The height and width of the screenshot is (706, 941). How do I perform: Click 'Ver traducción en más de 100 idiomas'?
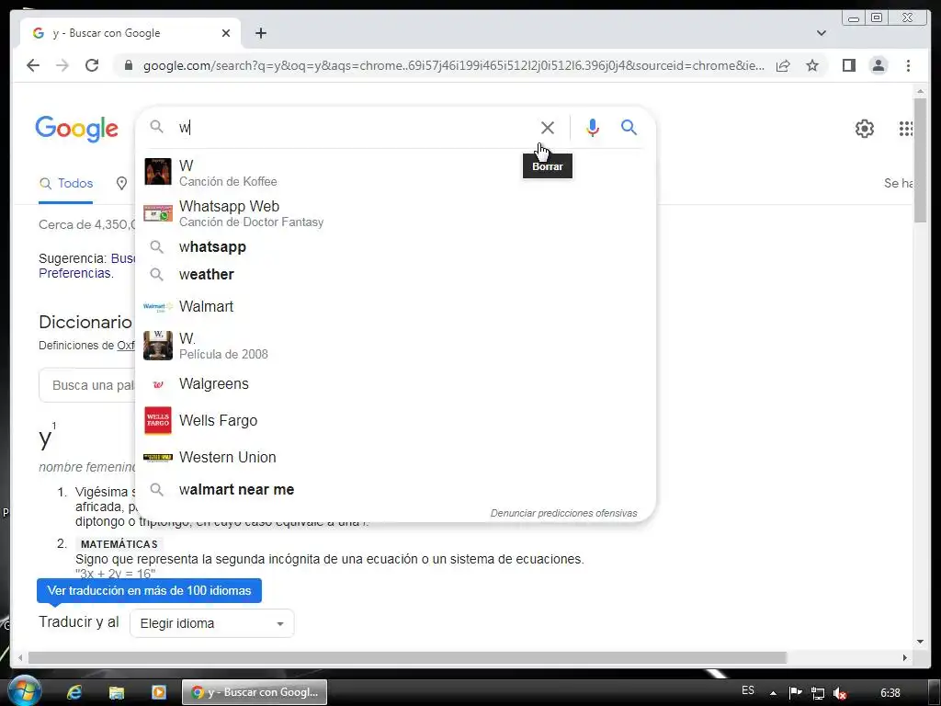pyautogui.click(x=150, y=591)
